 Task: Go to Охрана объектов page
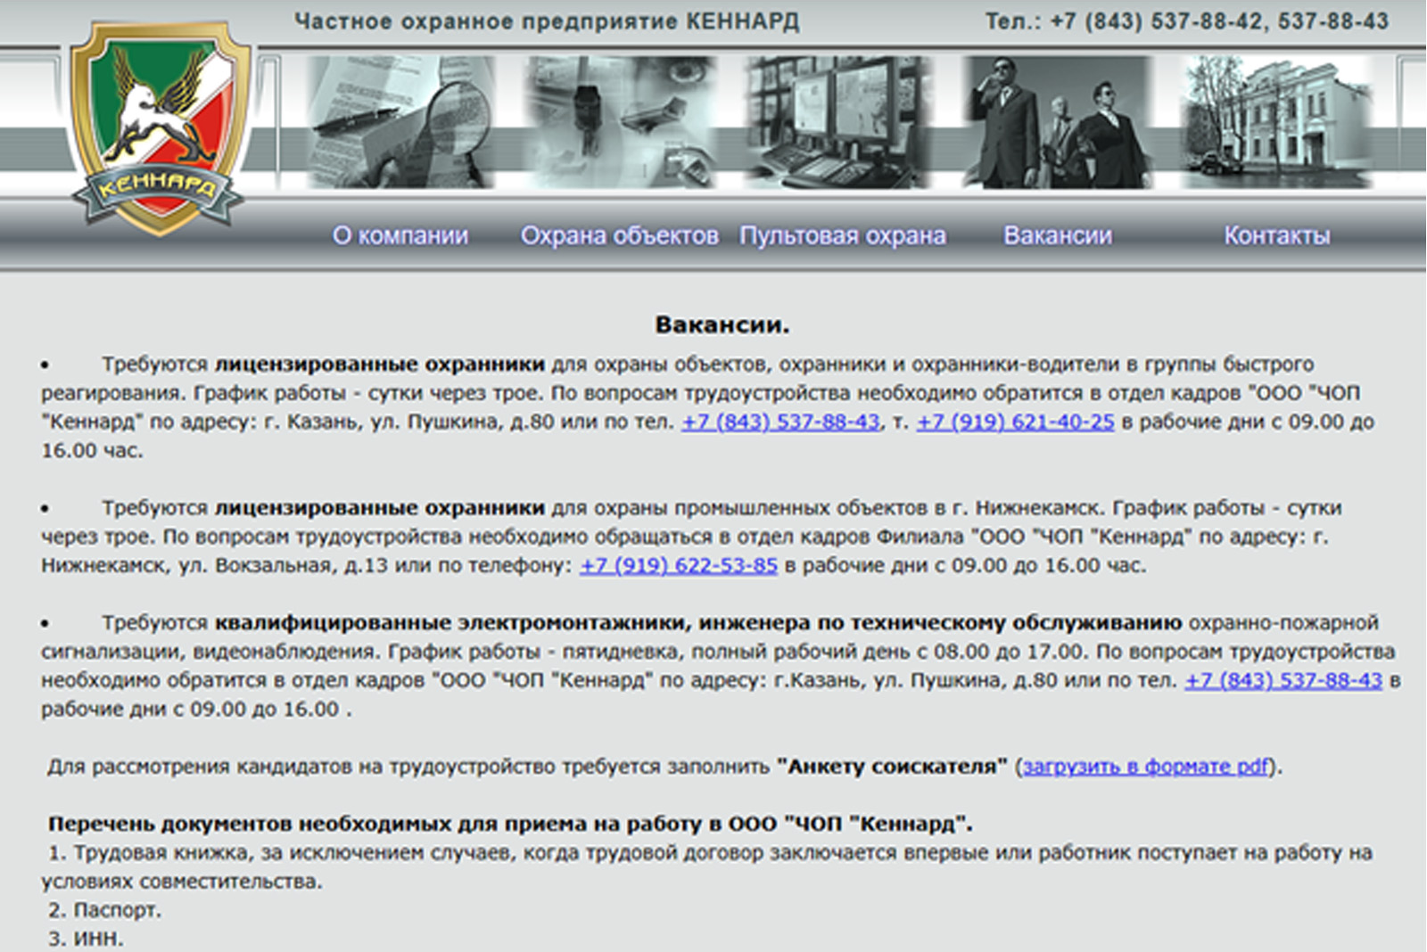coord(619,235)
